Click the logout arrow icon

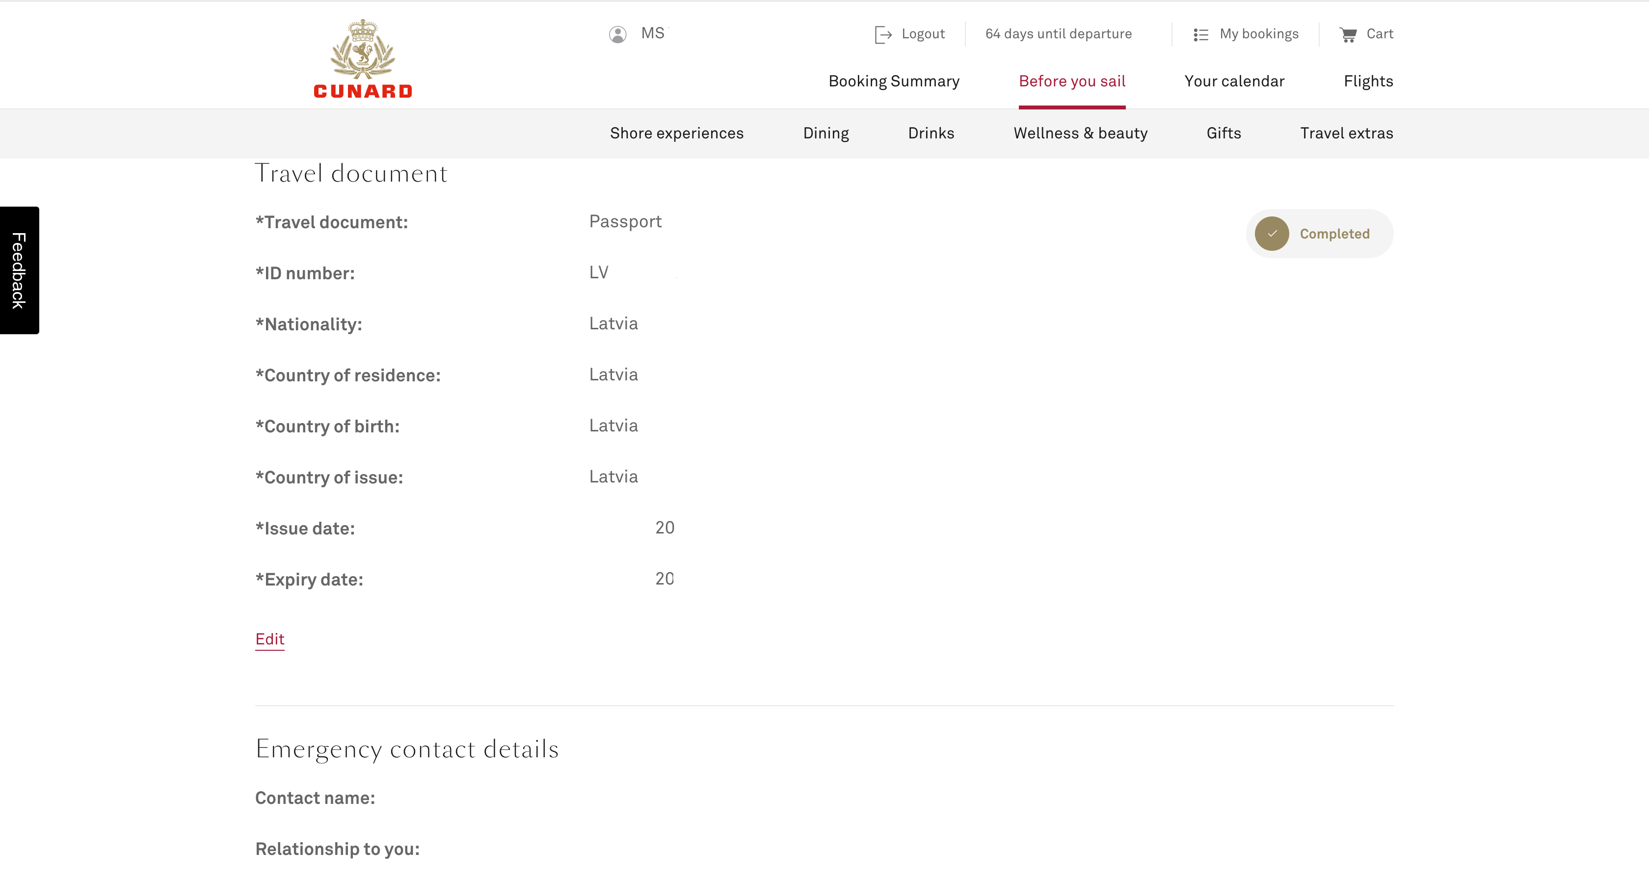(883, 34)
